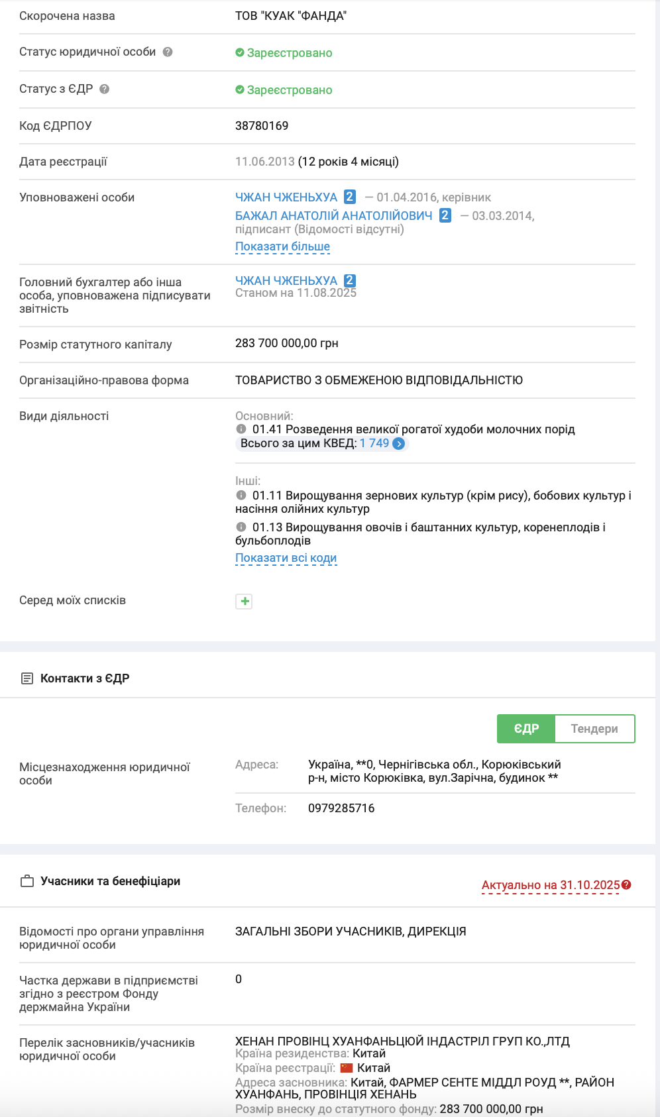Click phone number 0979285716
Viewport: 660px width, 1117px height.
(x=341, y=808)
